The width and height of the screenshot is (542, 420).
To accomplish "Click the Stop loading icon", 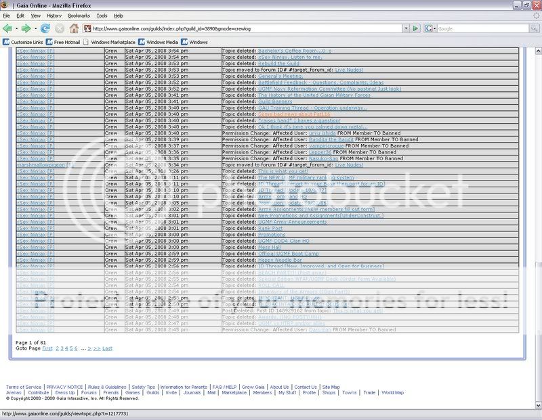I will (60, 28).
